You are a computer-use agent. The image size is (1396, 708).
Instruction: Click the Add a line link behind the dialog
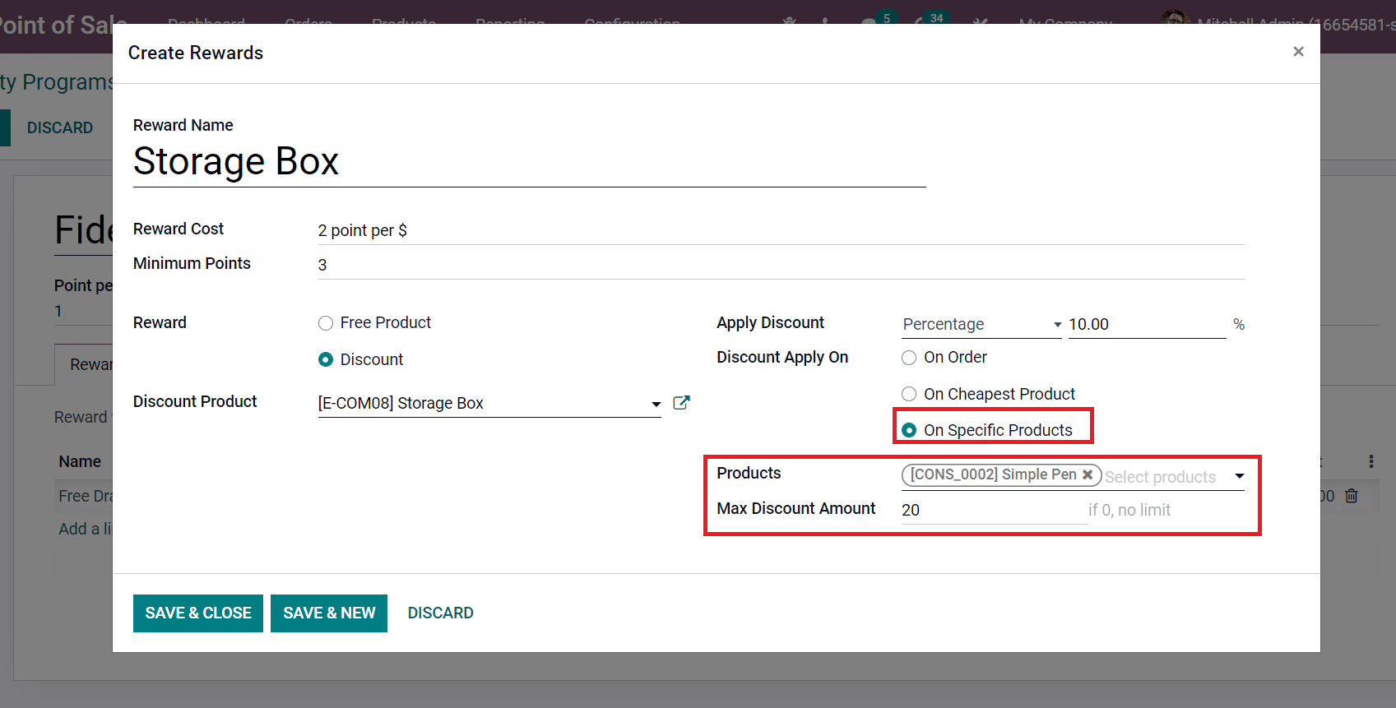click(x=85, y=529)
